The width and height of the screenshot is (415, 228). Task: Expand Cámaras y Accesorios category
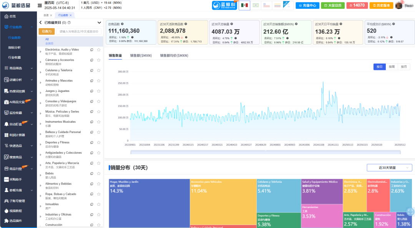pos(40,62)
